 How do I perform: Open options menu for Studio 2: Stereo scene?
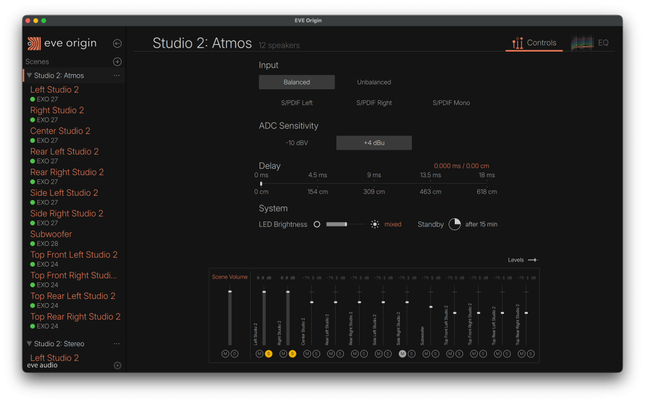117,343
